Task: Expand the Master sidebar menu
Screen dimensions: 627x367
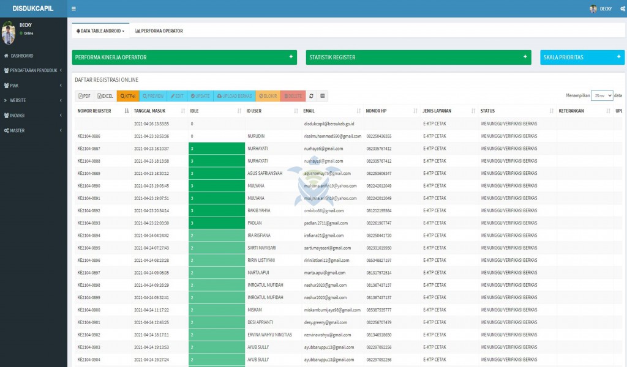Action: click(x=17, y=130)
